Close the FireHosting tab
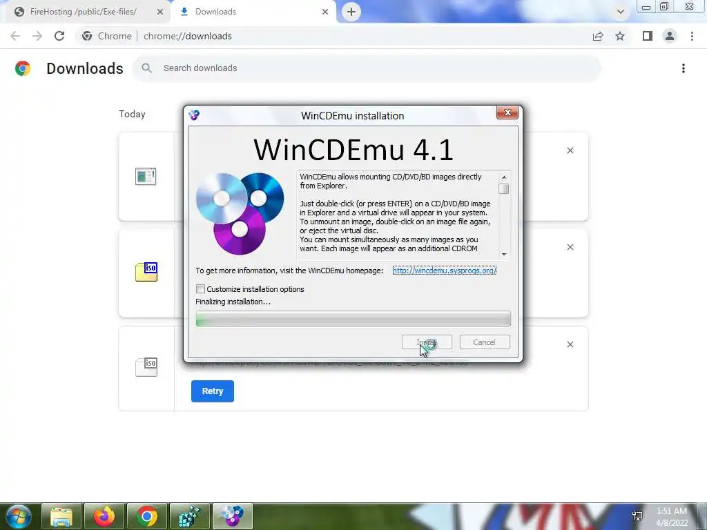This screenshot has height=530, width=707. [x=160, y=12]
